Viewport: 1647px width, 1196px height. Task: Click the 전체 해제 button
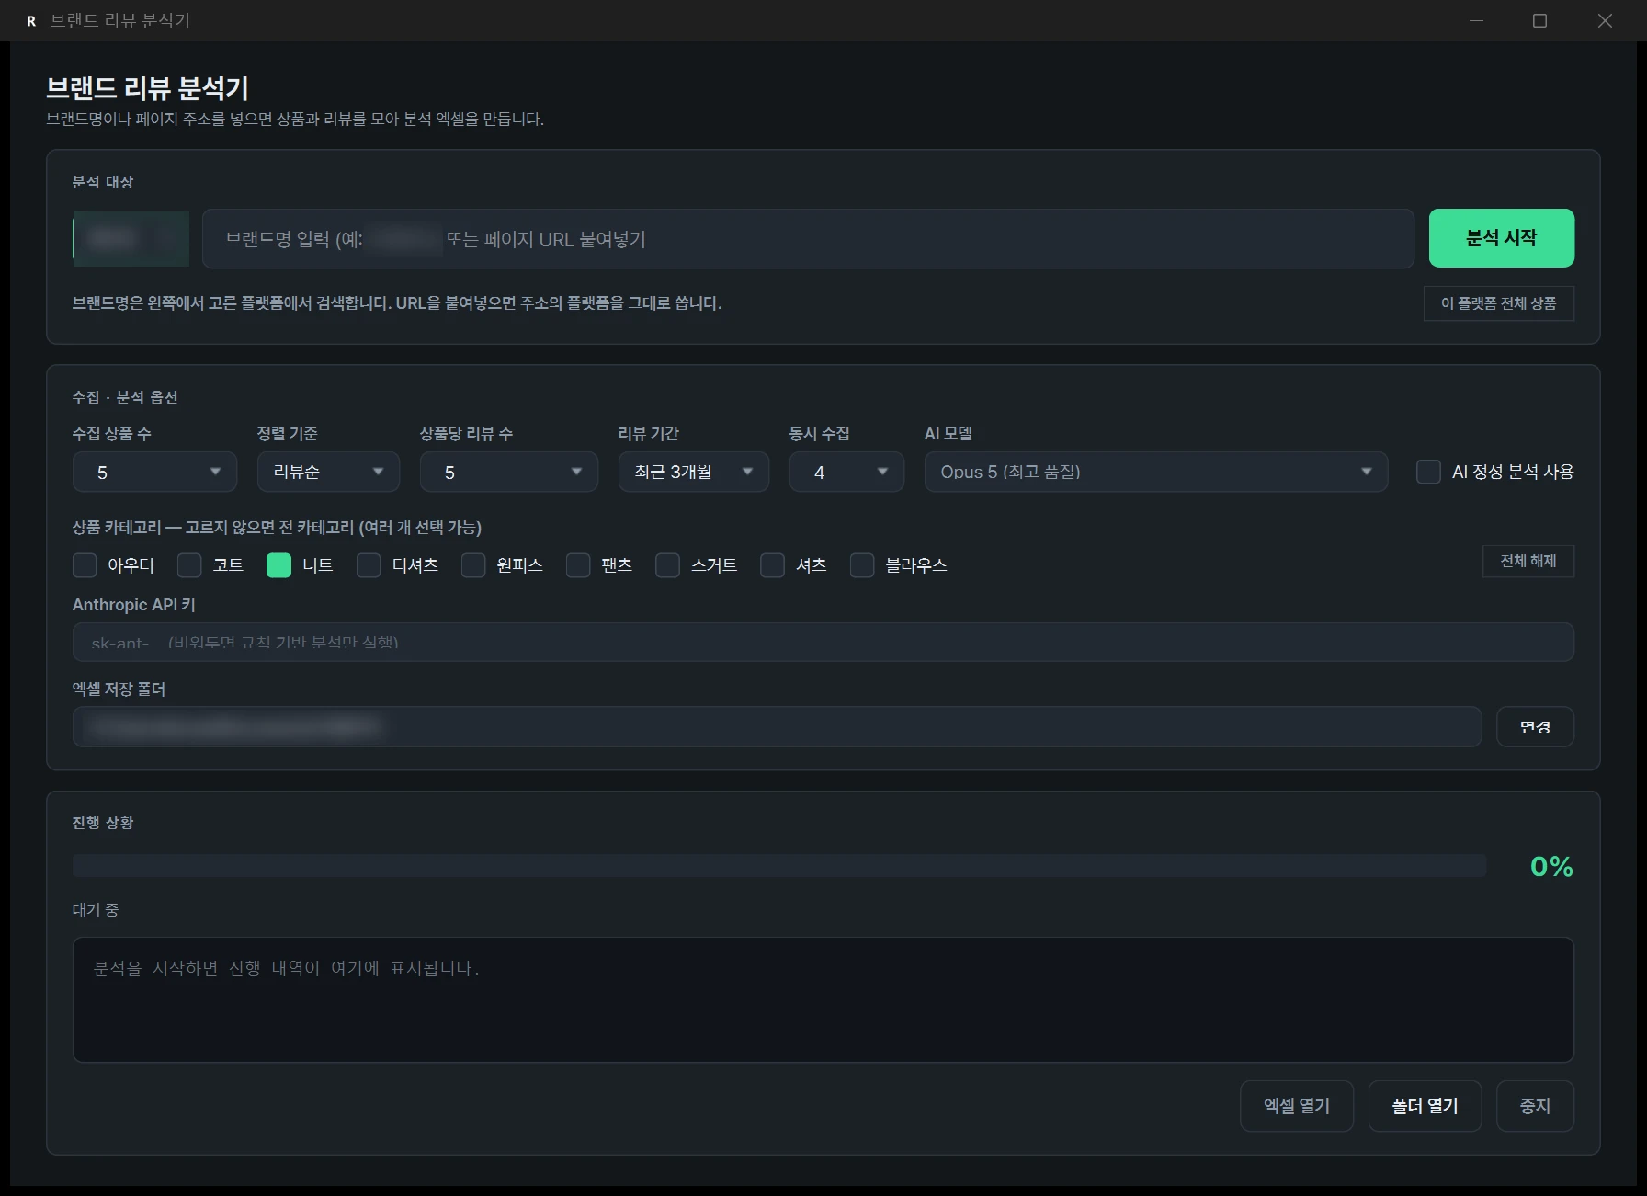pyautogui.click(x=1528, y=561)
